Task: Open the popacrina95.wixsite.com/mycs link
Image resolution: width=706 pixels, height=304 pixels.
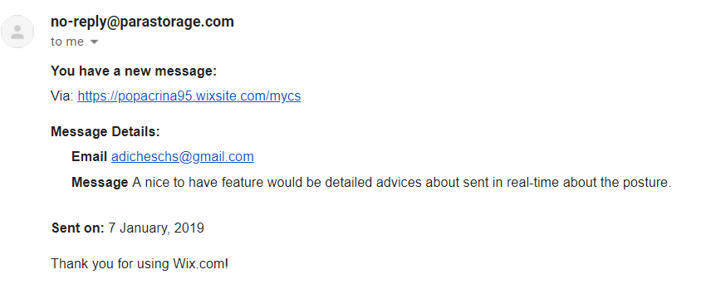Action: point(189,96)
